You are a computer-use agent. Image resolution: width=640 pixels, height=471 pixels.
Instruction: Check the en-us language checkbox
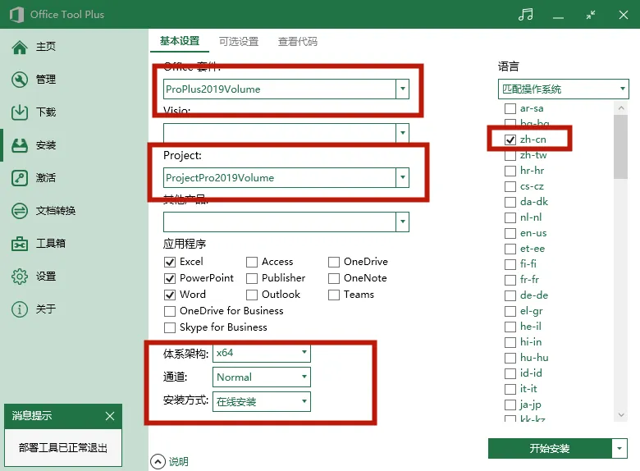point(510,234)
